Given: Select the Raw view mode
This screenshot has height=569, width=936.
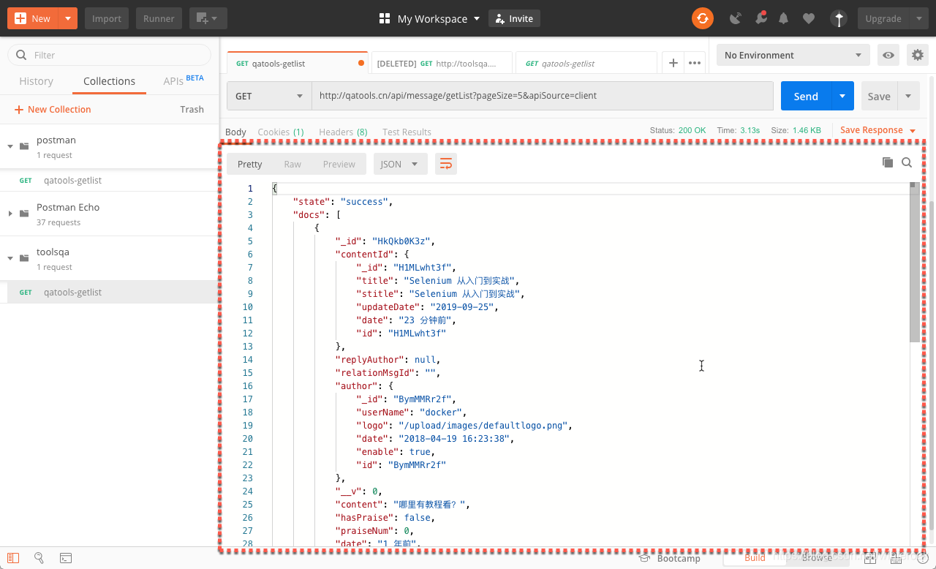Looking at the screenshot, I should pyautogui.click(x=292, y=164).
